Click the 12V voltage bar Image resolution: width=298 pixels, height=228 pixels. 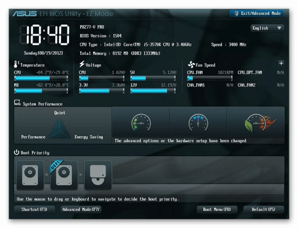(x=153, y=91)
